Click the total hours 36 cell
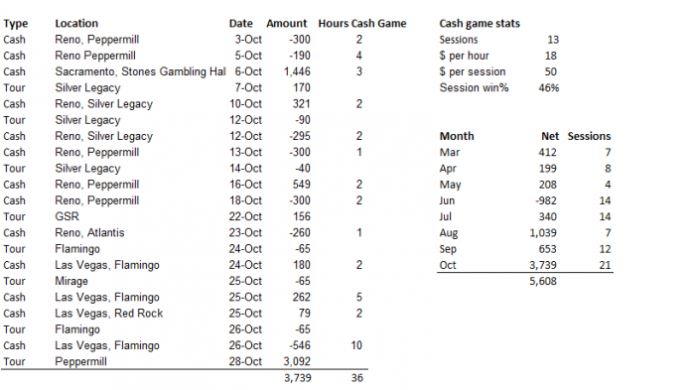Screen dimensions: 695x390 click(x=357, y=378)
